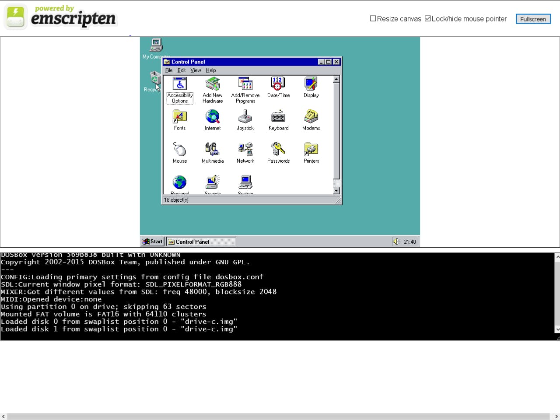Select the Regional settings globe icon

click(180, 182)
